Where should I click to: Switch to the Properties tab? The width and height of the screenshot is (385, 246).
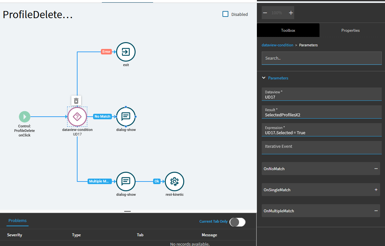(350, 30)
